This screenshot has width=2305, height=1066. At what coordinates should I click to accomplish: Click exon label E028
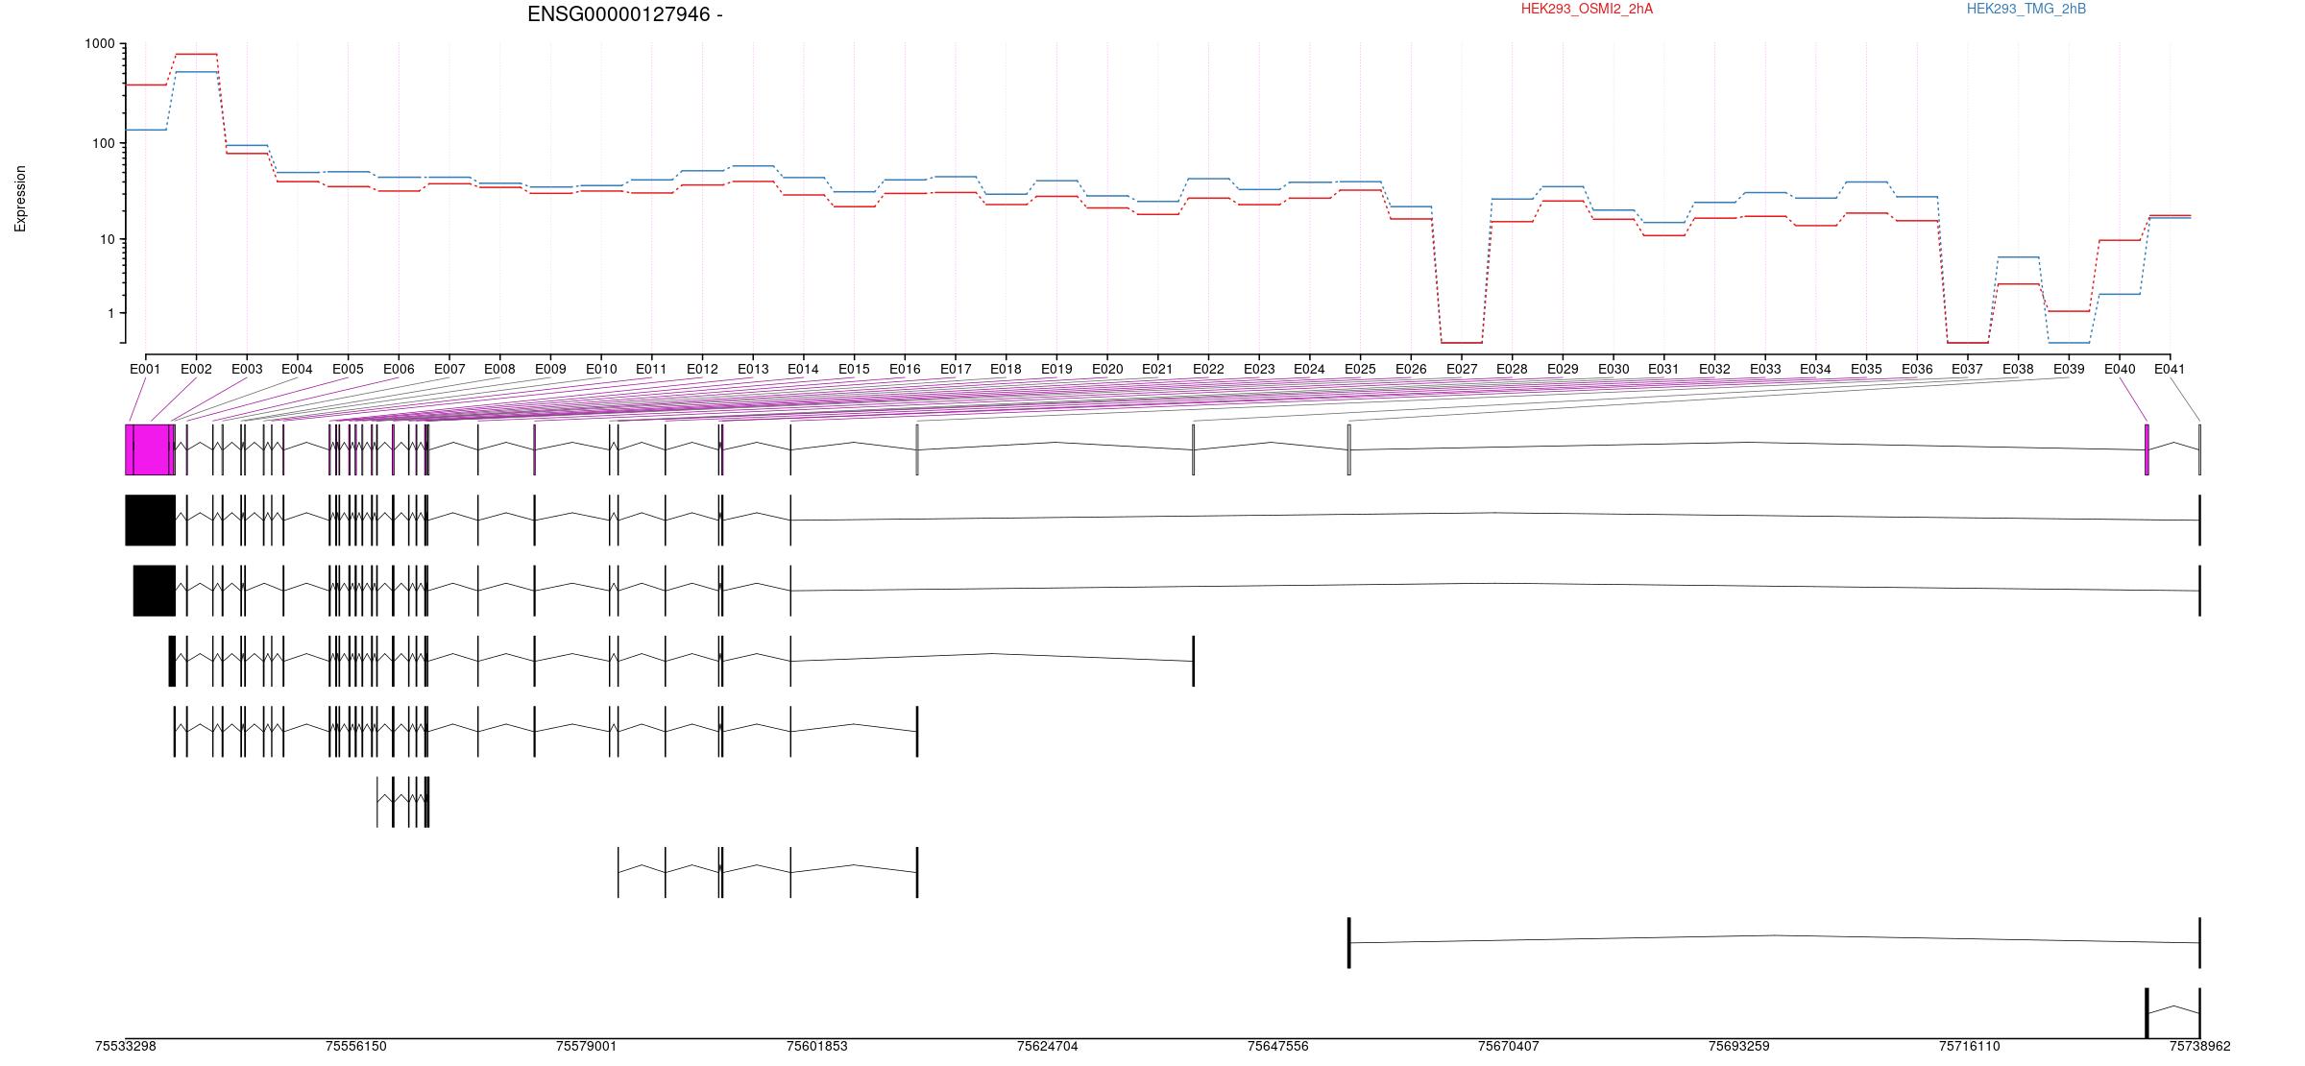pyautogui.click(x=1512, y=369)
